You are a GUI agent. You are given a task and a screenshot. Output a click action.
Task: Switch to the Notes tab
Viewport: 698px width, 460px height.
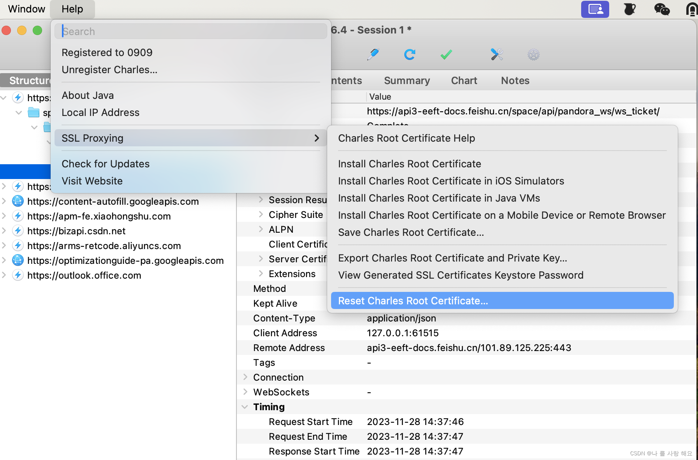515,81
